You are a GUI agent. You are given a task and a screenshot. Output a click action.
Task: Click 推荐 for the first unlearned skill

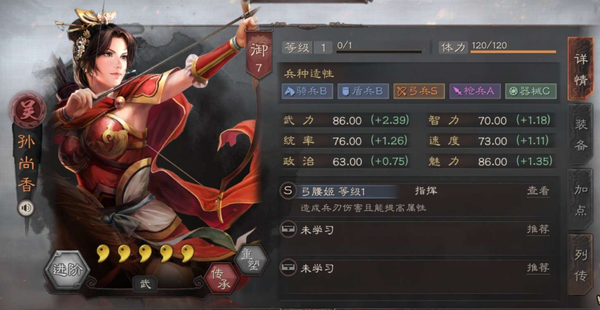pos(538,229)
